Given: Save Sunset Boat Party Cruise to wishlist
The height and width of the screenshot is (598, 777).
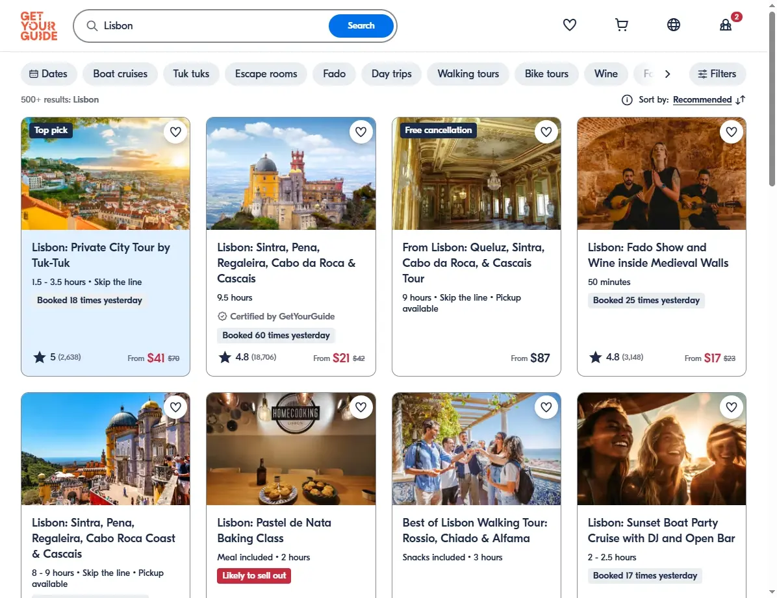Looking at the screenshot, I should (732, 406).
